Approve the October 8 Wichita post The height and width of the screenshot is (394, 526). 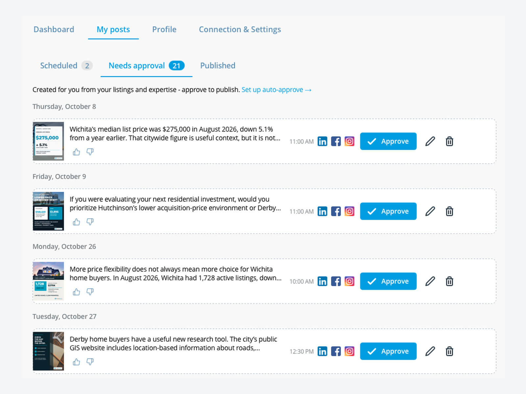point(388,141)
